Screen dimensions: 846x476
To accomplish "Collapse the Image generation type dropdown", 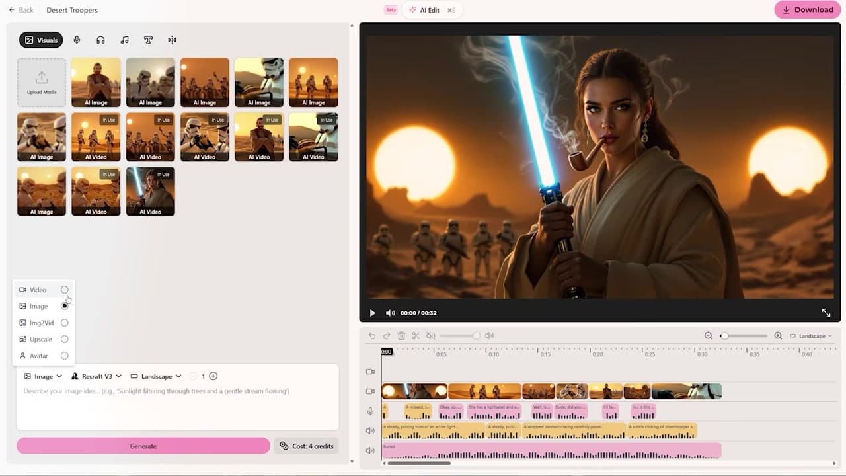I will click(43, 376).
